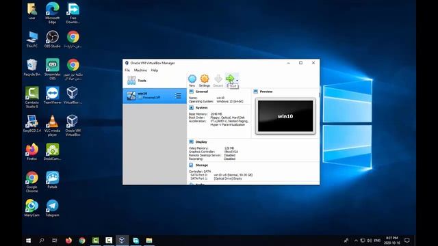438x246 pixels.
Task: Open the Action Center notifications icon
Action: click(x=407, y=241)
